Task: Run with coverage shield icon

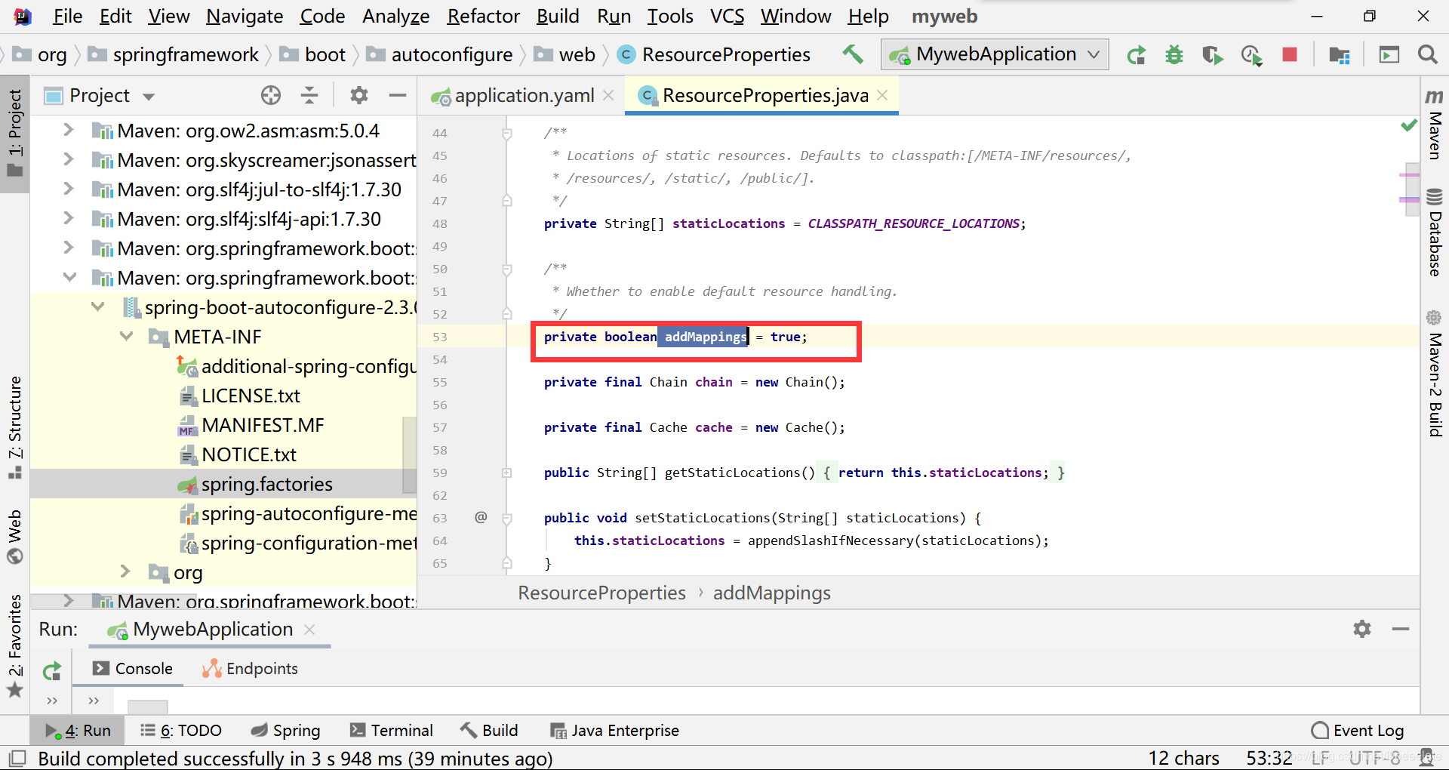Action: tap(1212, 55)
